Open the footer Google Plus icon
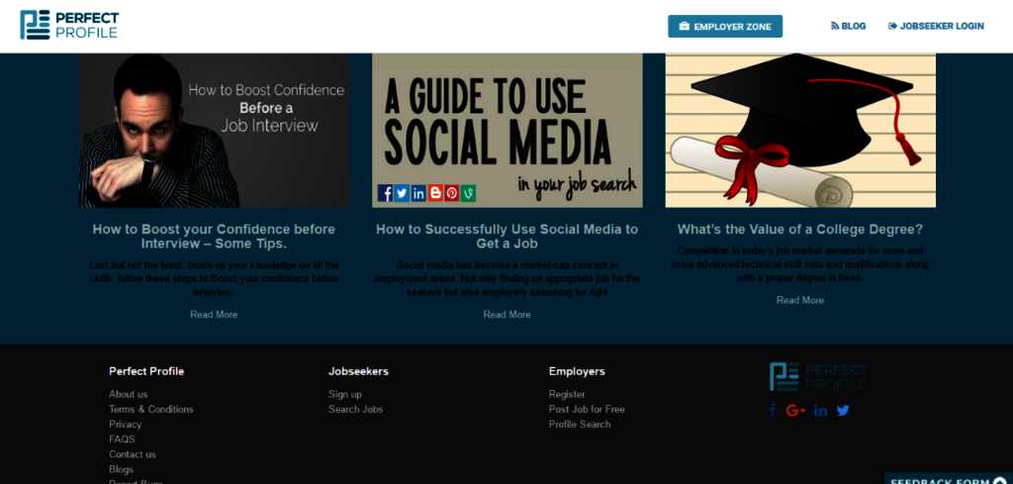Image resolution: width=1013 pixels, height=484 pixels. [x=795, y=411]
